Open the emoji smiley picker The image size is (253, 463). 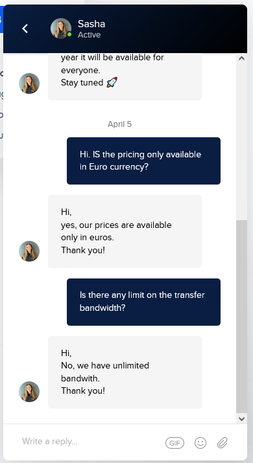(x=200, y=443)
